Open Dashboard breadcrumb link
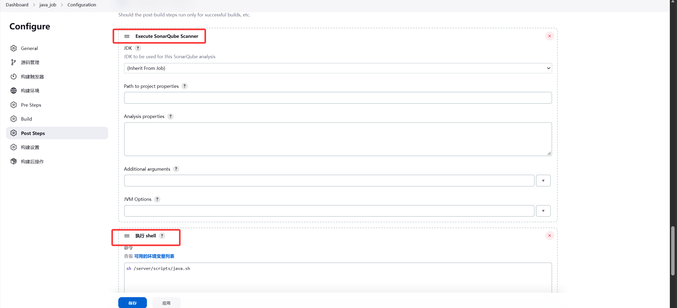 coord(17,5)
